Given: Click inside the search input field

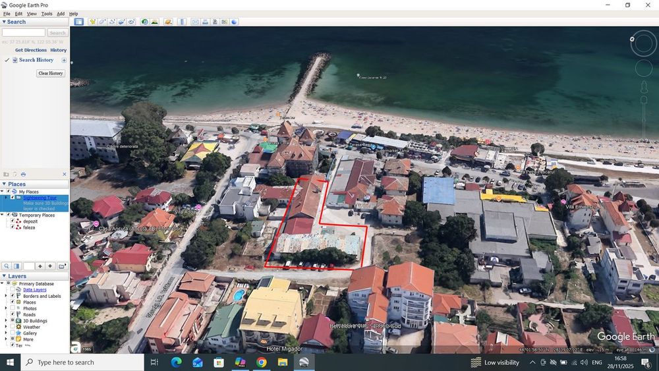Looking at the screenshot, I should click(x=24, y=33).
